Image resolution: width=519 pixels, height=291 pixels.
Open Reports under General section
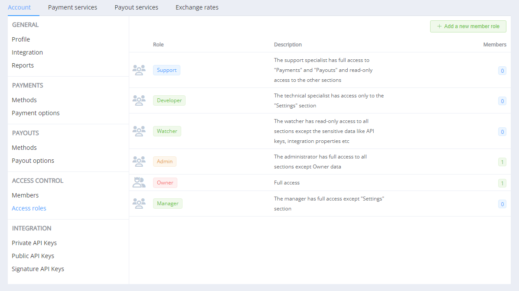coord(23,65)
